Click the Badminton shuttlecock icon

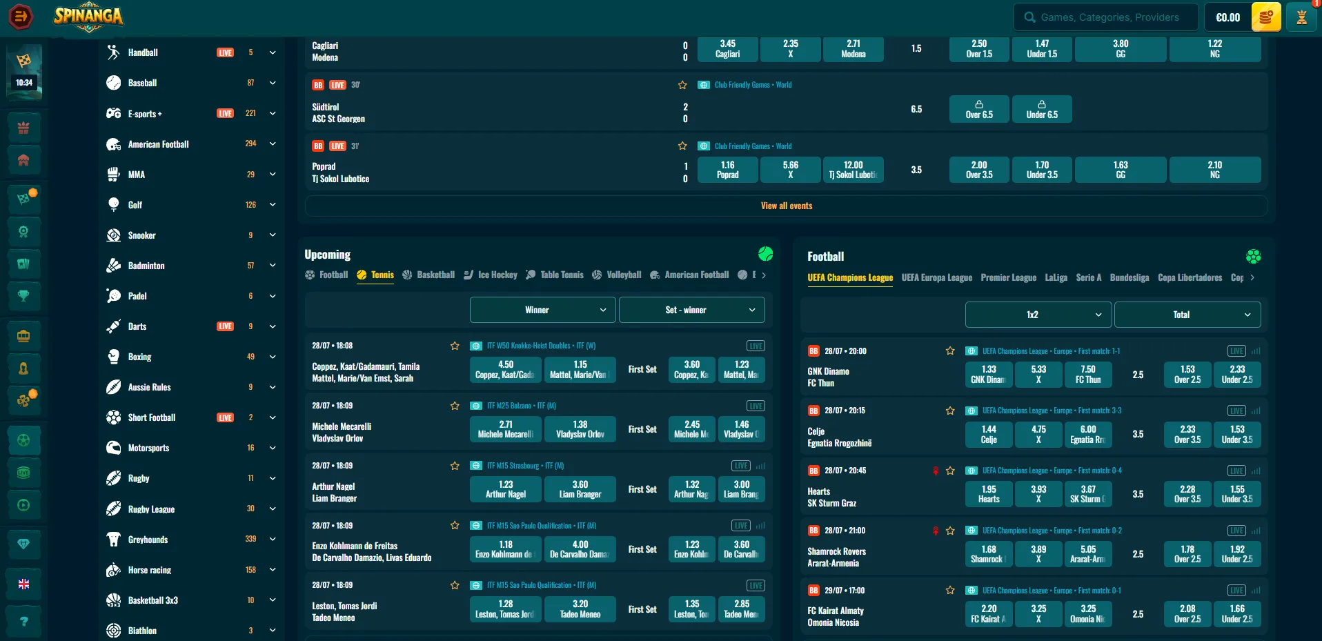click(114, 266)
